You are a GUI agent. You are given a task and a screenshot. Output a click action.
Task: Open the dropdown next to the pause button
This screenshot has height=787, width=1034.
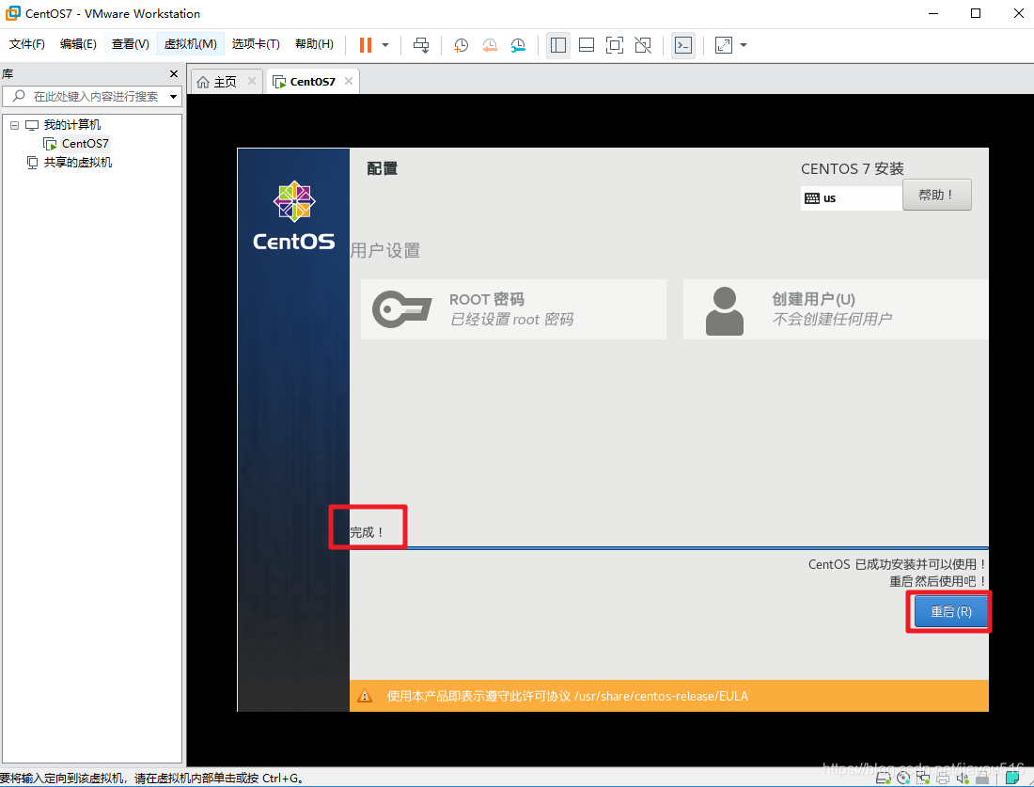click(x=385, y=45)
